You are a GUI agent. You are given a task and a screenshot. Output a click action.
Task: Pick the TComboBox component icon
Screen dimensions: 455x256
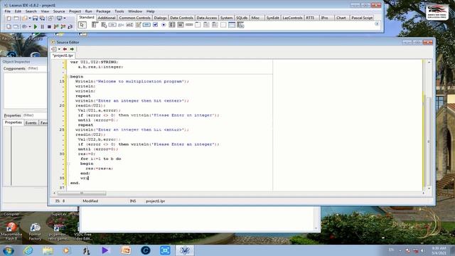click(181, 25)
